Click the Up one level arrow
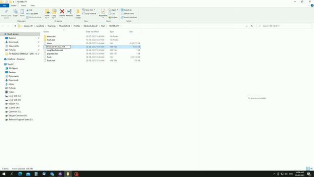314x177 pixels. (x=15, y=26)
